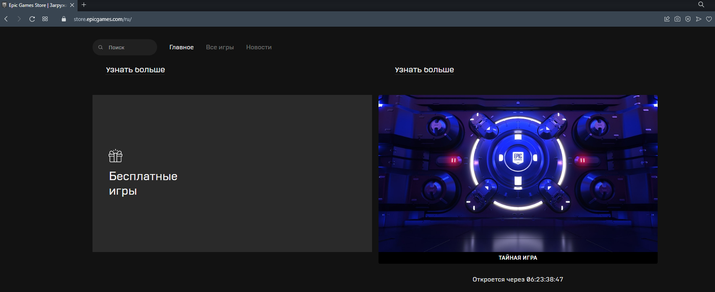Close the Epic Games Store tab
Image resolution: width=715 pixels, height=292 pixels.
click(x=72, y=5)
